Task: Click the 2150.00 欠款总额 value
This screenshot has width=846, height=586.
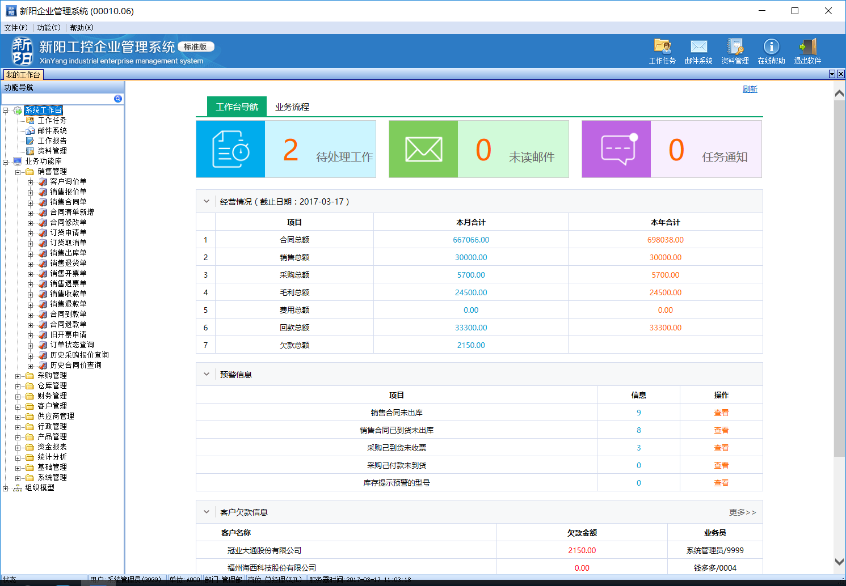Action: coord(471,345)
